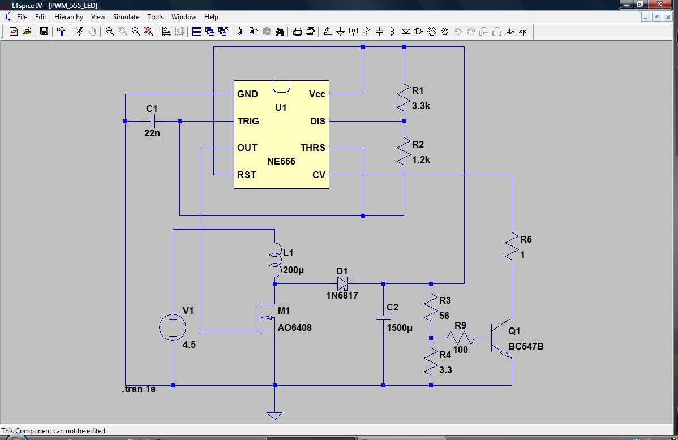The height and width of the screenshot is (440, 678).
Task: Select the Move open-hand tool
Action: 432,32
